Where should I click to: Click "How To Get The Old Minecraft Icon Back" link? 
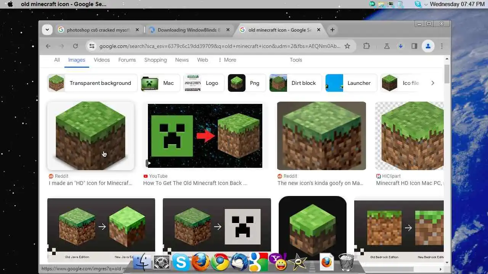click(195, 183)
